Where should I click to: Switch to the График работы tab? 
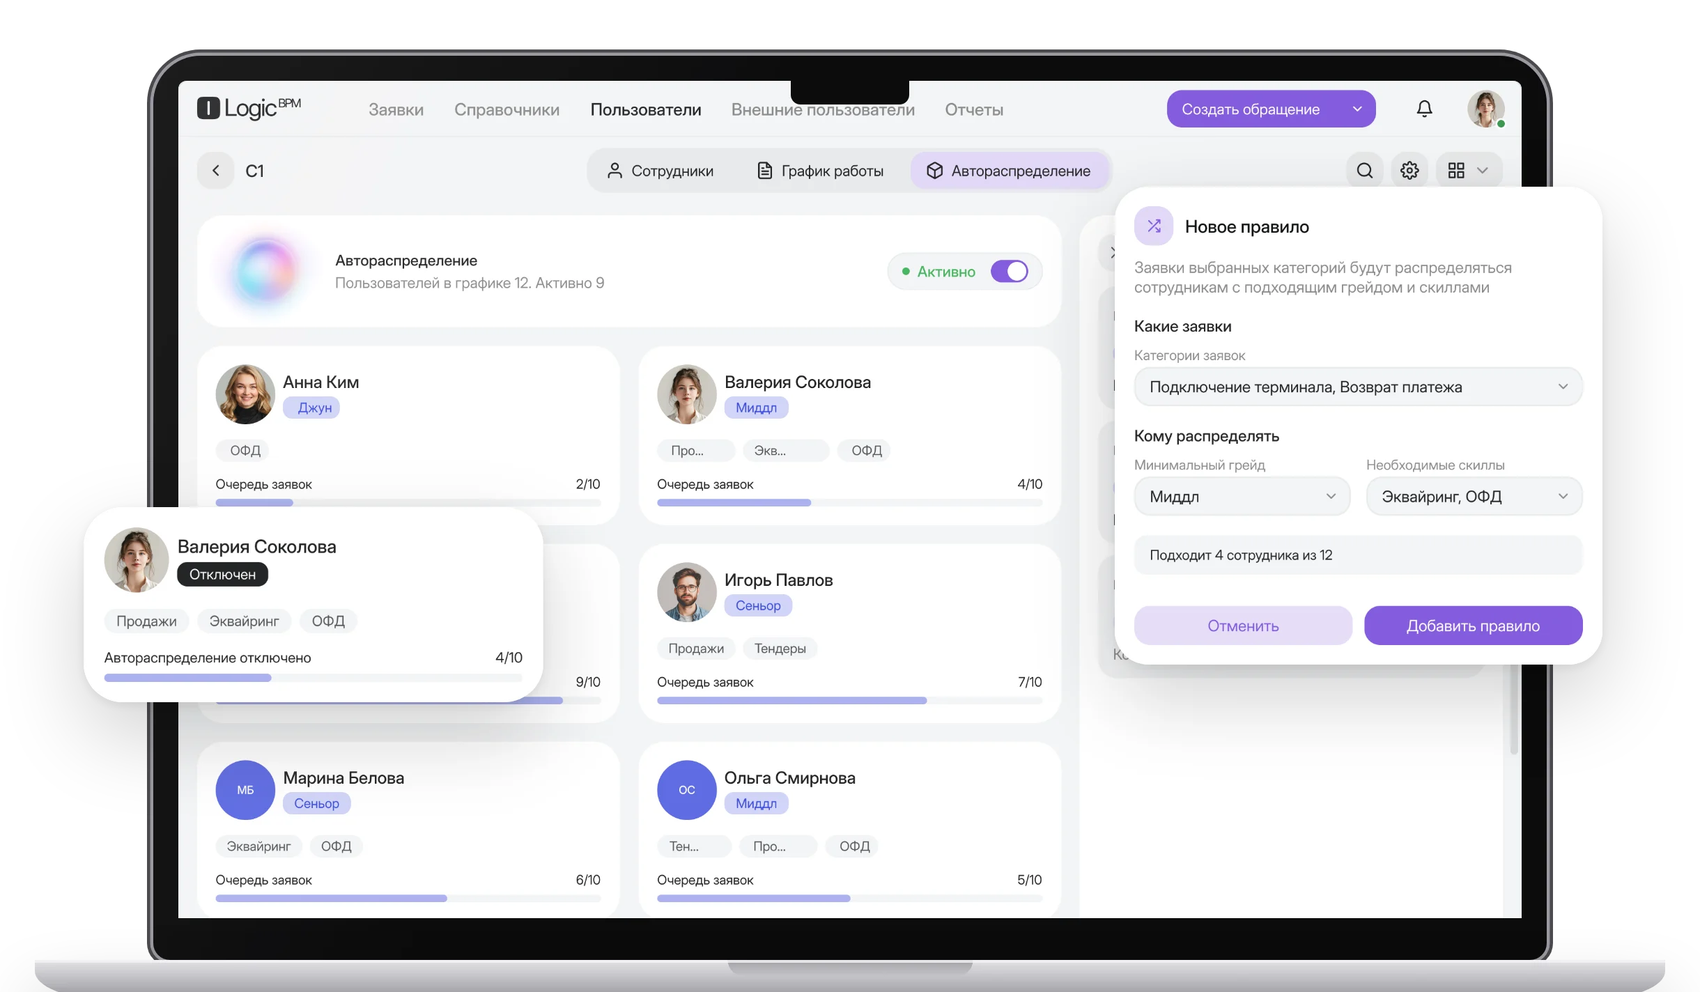(820, 171)
